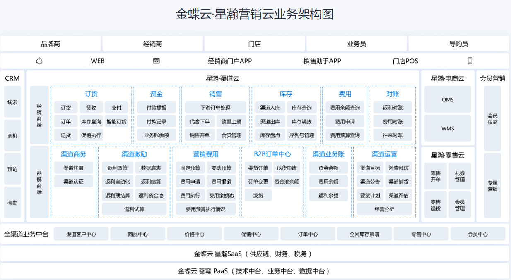Click the 签收 box under 订货
The width and height of the screenshot is (511, 280).
click(x=91, y=108)
